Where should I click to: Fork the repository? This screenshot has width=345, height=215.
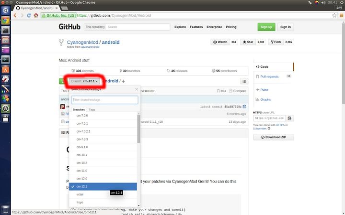click(276, 42)
